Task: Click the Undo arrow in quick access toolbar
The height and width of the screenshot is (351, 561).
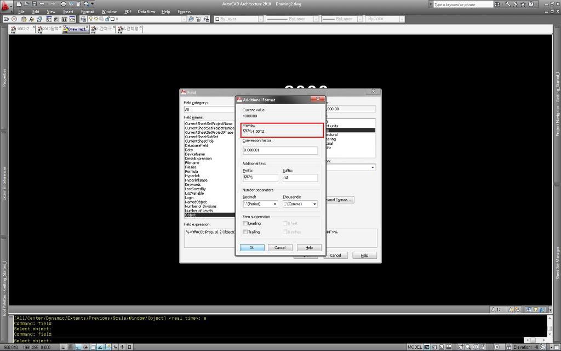Action: pos(42,4)
